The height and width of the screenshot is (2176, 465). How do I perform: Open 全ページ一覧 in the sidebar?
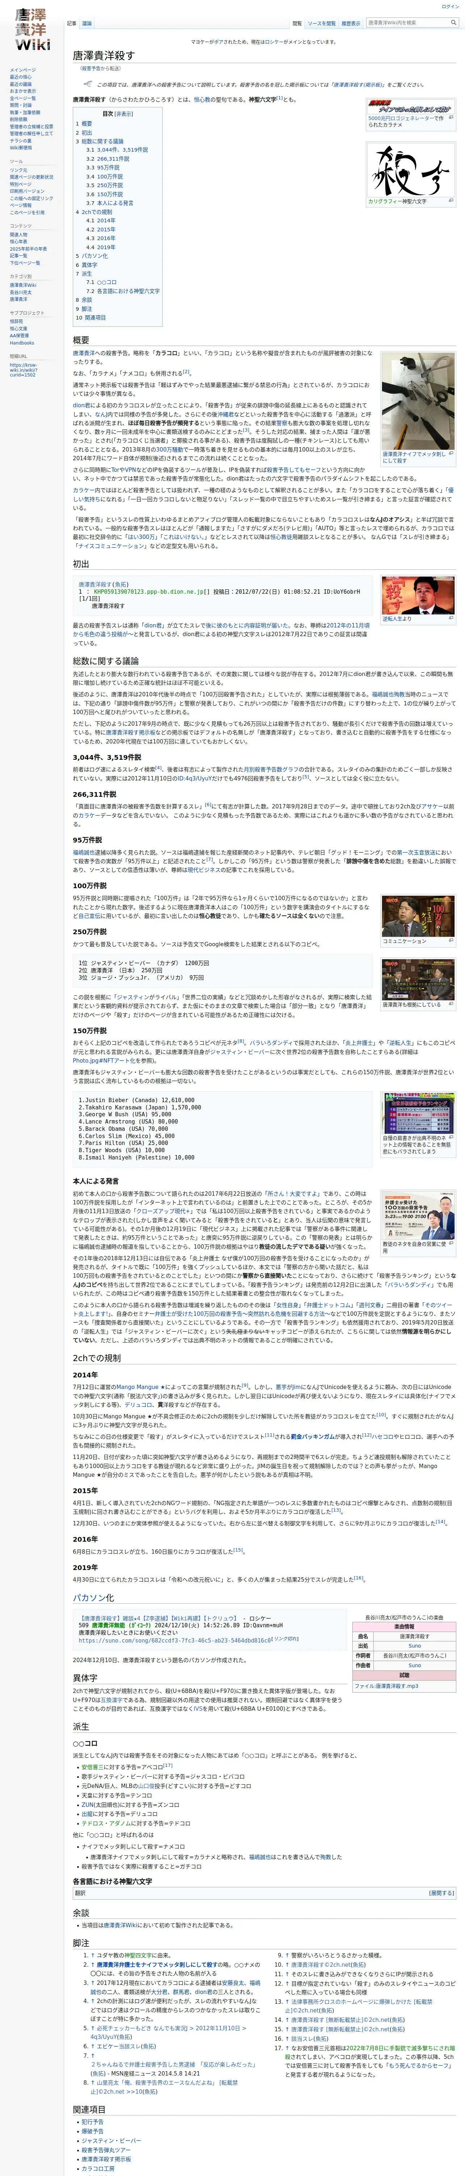coord(23,98)
